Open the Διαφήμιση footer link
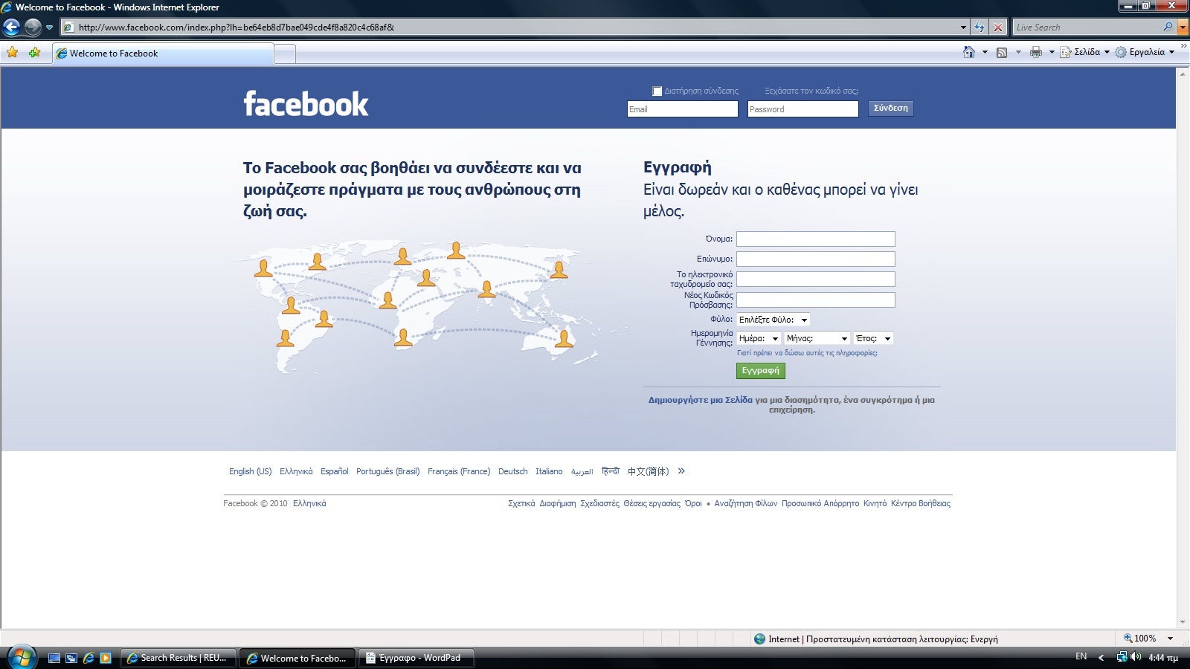1190x669 pixels. (558, 503)
